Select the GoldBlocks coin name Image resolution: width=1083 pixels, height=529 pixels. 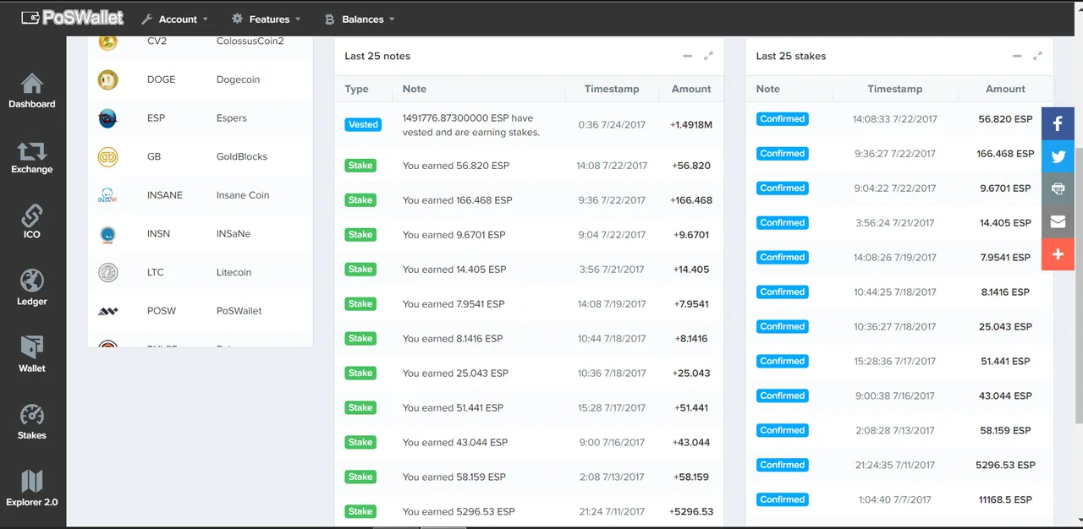242,156
